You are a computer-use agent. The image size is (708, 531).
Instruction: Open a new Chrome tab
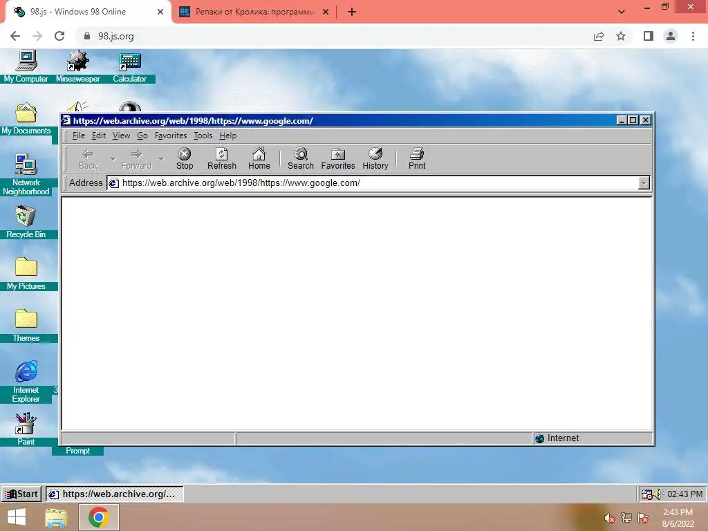352,12
